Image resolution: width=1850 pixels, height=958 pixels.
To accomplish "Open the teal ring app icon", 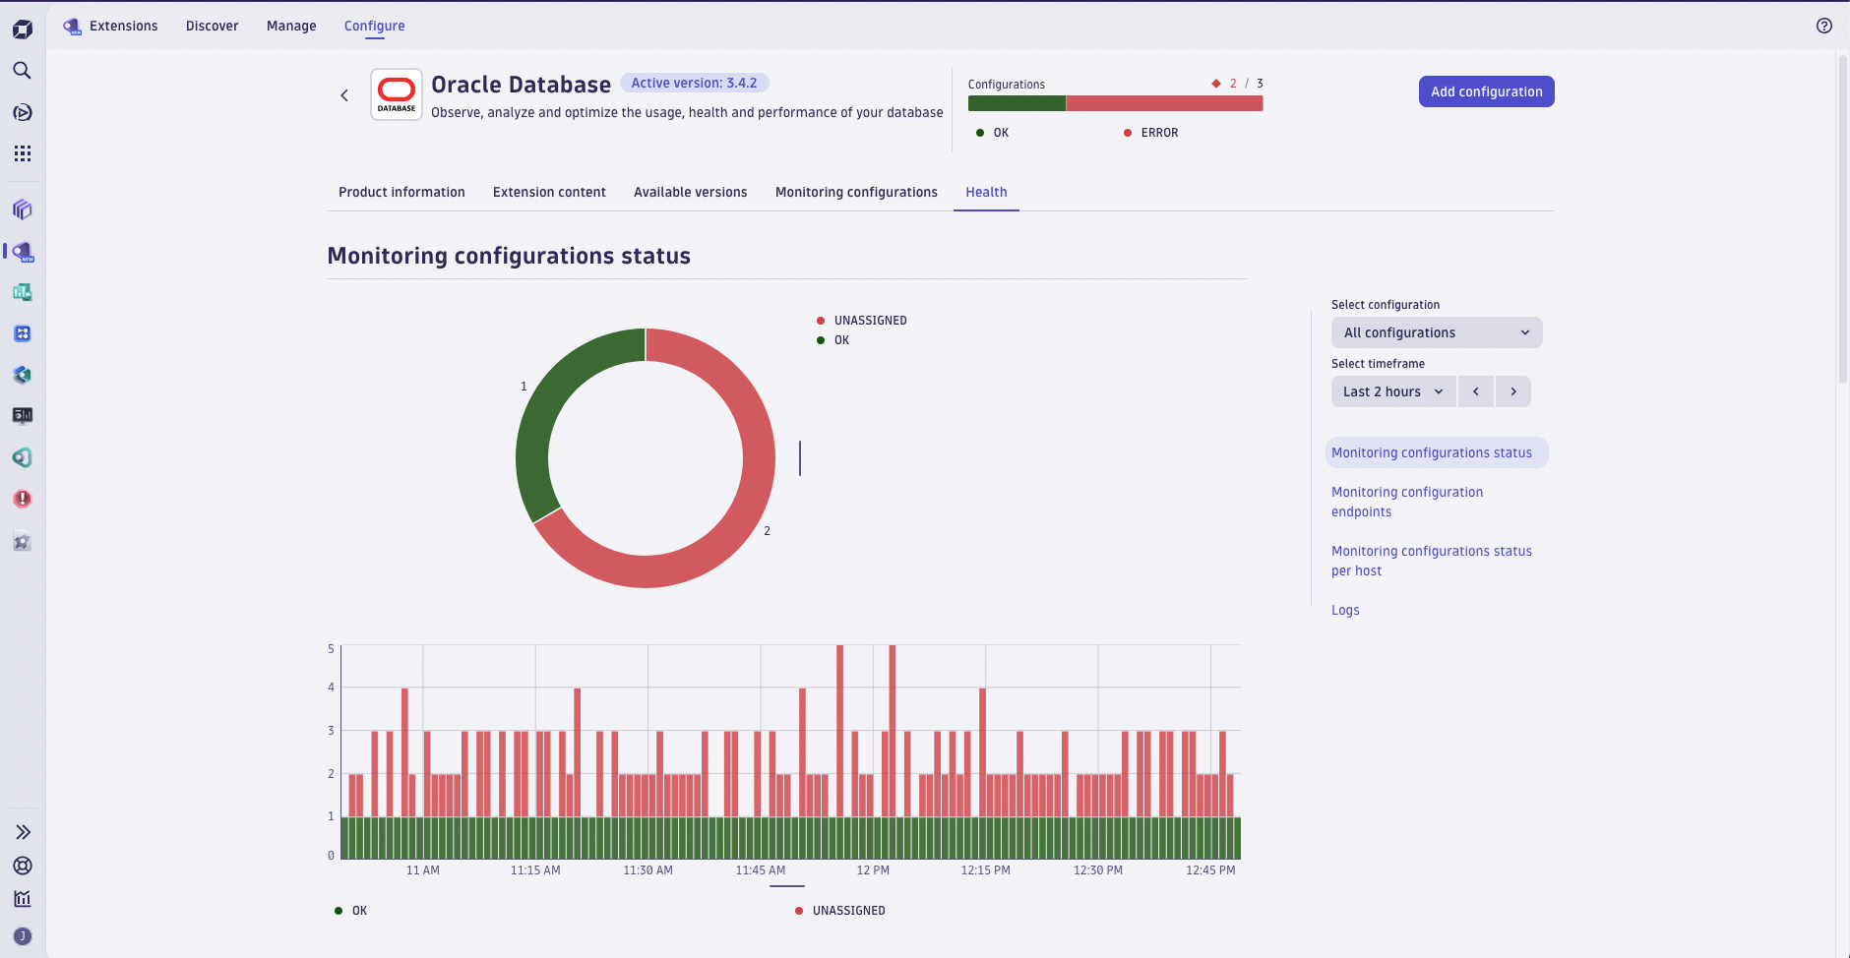I will (x=23, y=457).
